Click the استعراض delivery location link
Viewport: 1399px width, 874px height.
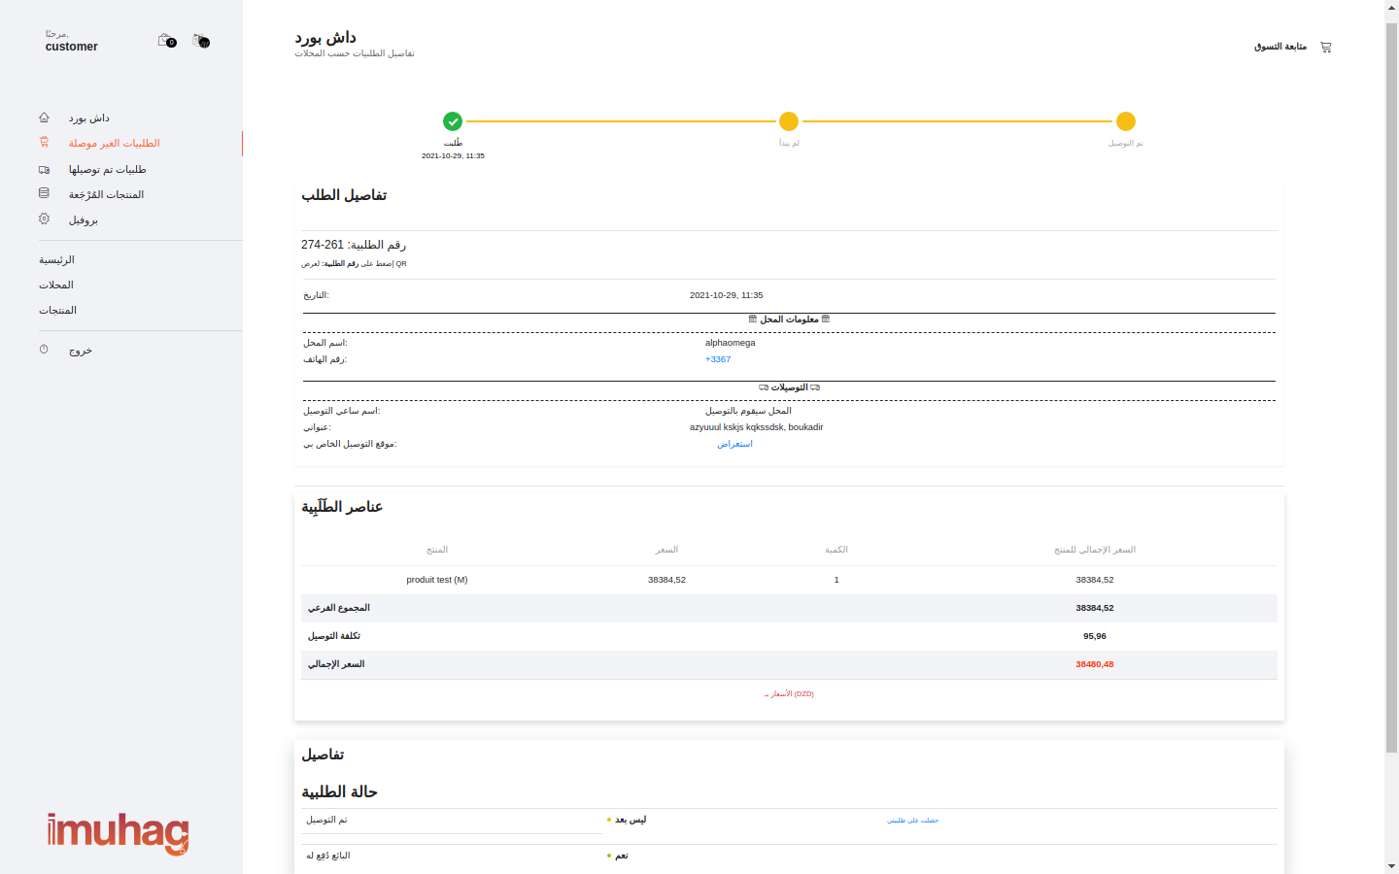(734, 444)
